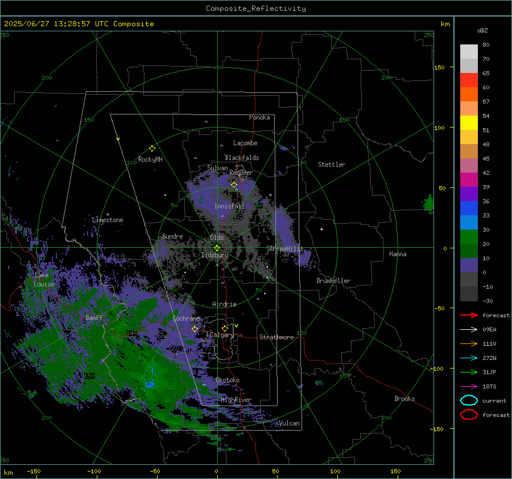The image size is (512, 479).
Task: Click the Stettler label
Action: (x=332, y=165)
